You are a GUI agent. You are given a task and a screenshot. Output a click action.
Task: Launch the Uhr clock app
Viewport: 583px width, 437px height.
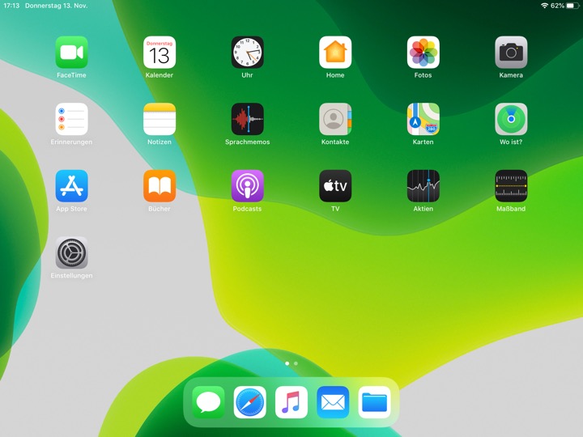click(248, 53)
